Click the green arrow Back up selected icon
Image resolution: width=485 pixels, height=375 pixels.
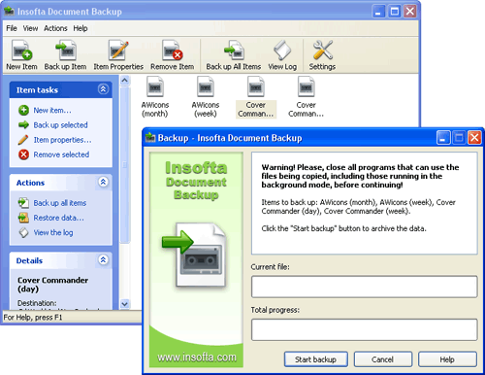click(23, 124)
